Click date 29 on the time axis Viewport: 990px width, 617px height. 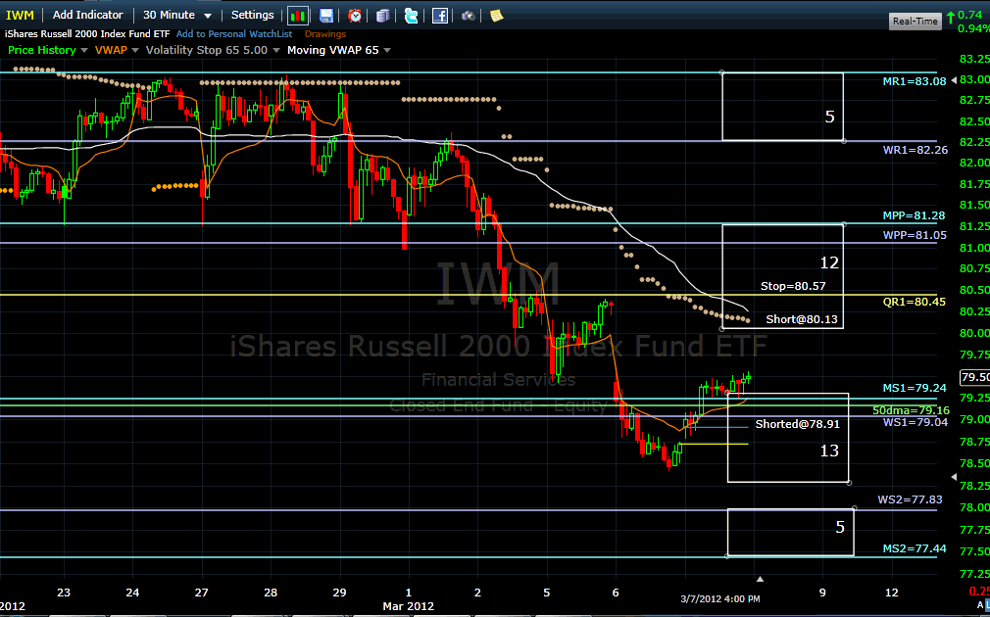[340, 593]
